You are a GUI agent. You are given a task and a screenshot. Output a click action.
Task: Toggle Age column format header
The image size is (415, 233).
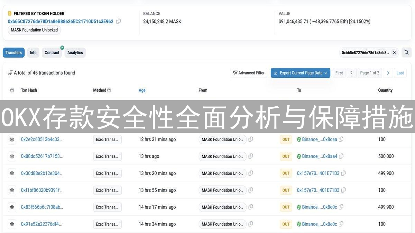pyautogui.click(x=142, y=90)
